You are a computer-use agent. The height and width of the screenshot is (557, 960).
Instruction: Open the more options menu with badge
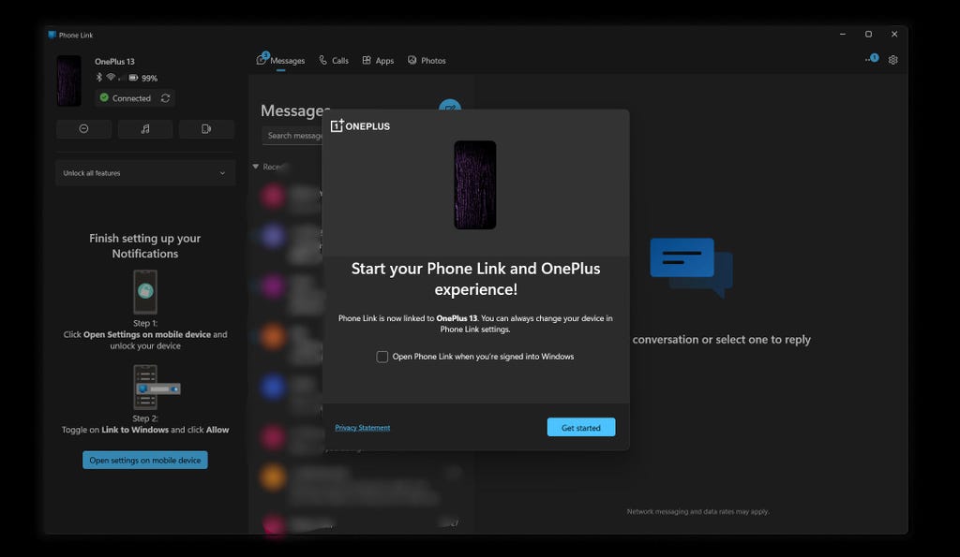871,60
